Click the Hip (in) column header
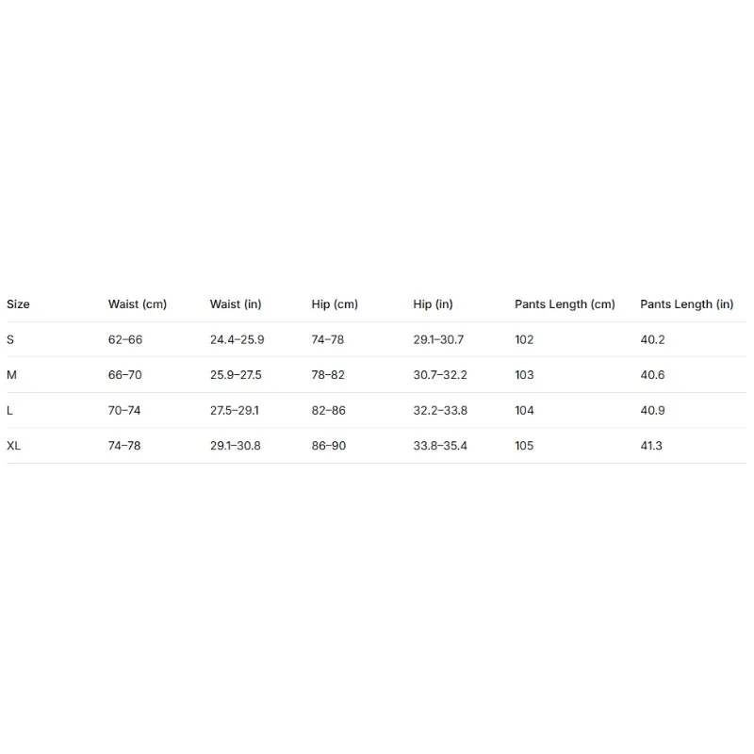The image size is (754, 754). coord(433,304)
